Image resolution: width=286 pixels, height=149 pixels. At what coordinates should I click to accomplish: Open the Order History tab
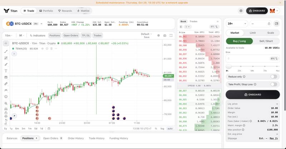tap(76, 138)
